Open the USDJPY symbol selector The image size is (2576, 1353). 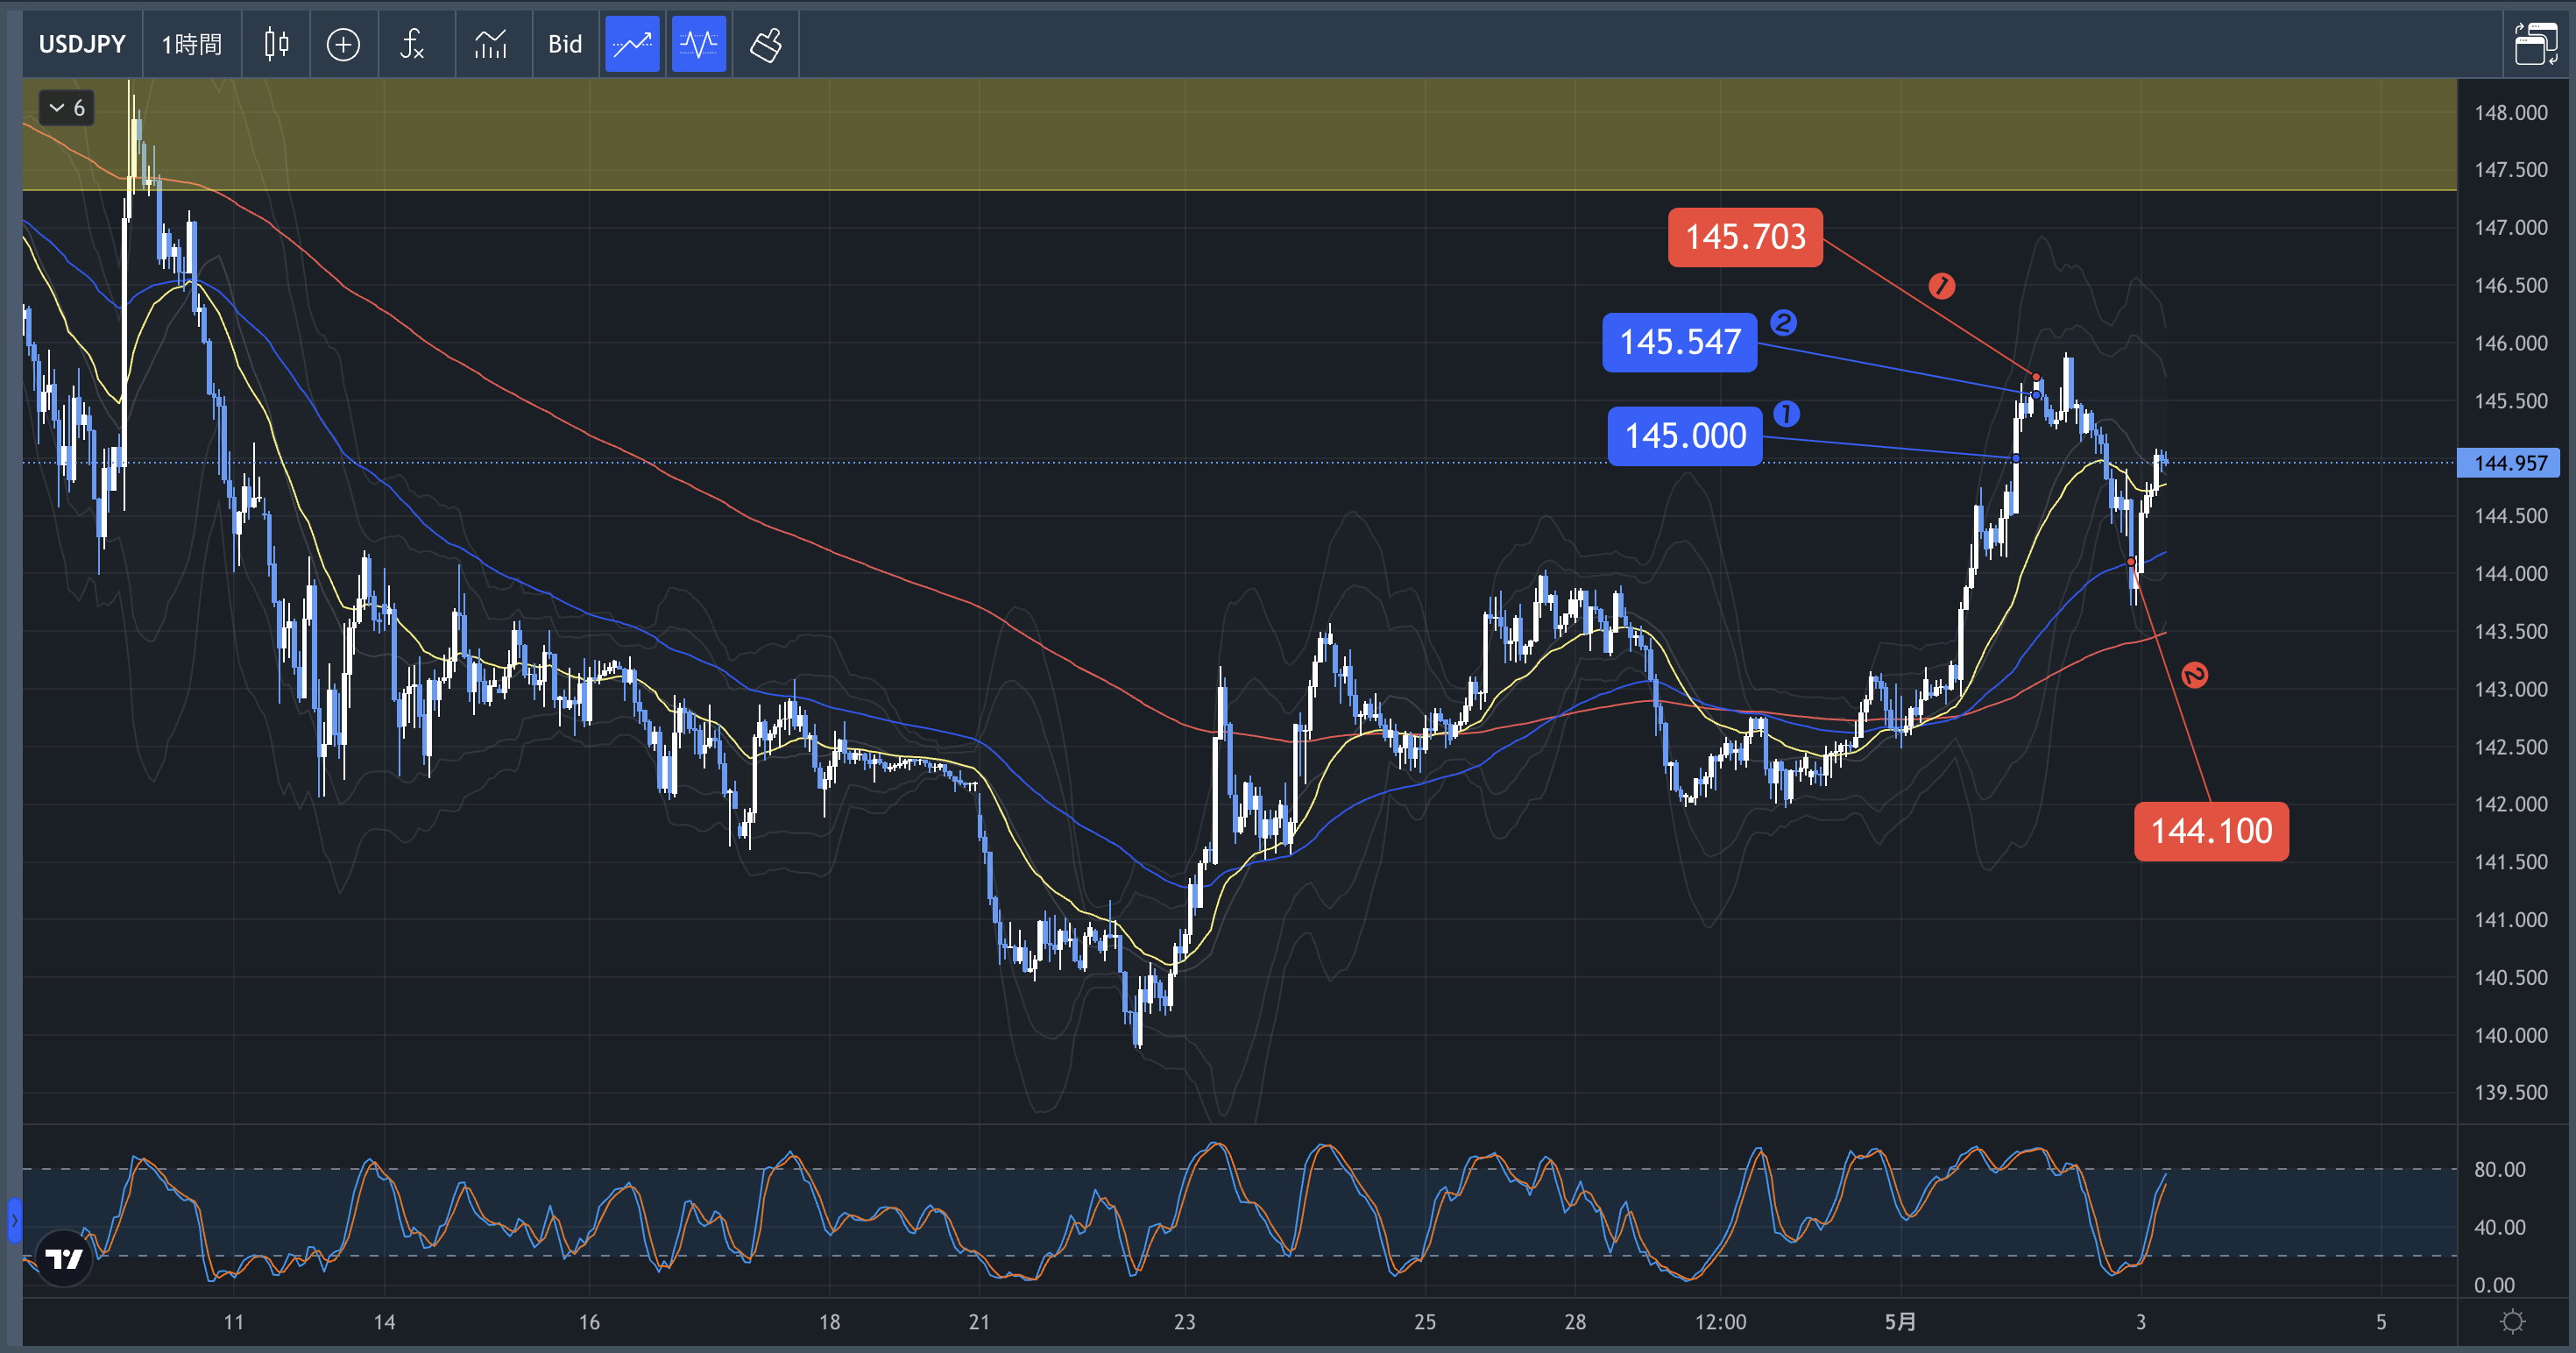click(x=82, y=44)
